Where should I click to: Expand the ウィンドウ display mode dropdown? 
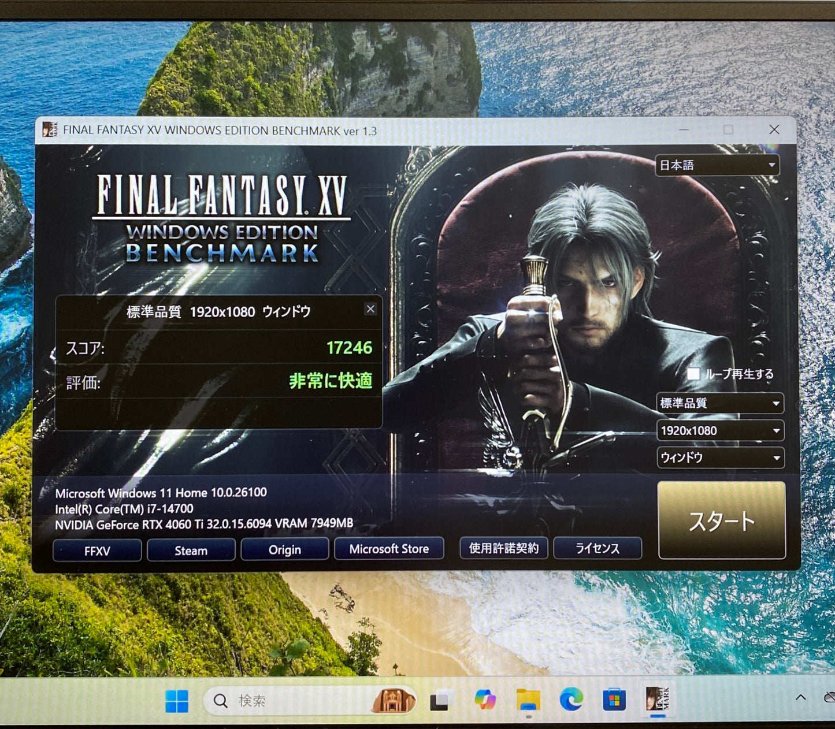click(x=720, y=458)
